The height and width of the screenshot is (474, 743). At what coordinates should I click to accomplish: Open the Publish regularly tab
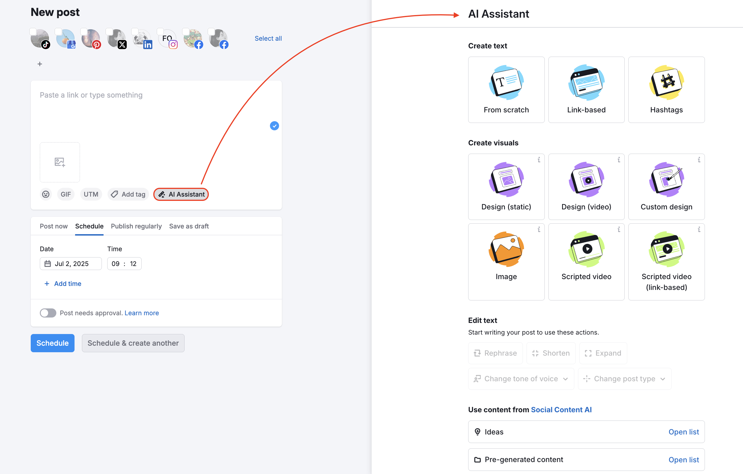136,226
